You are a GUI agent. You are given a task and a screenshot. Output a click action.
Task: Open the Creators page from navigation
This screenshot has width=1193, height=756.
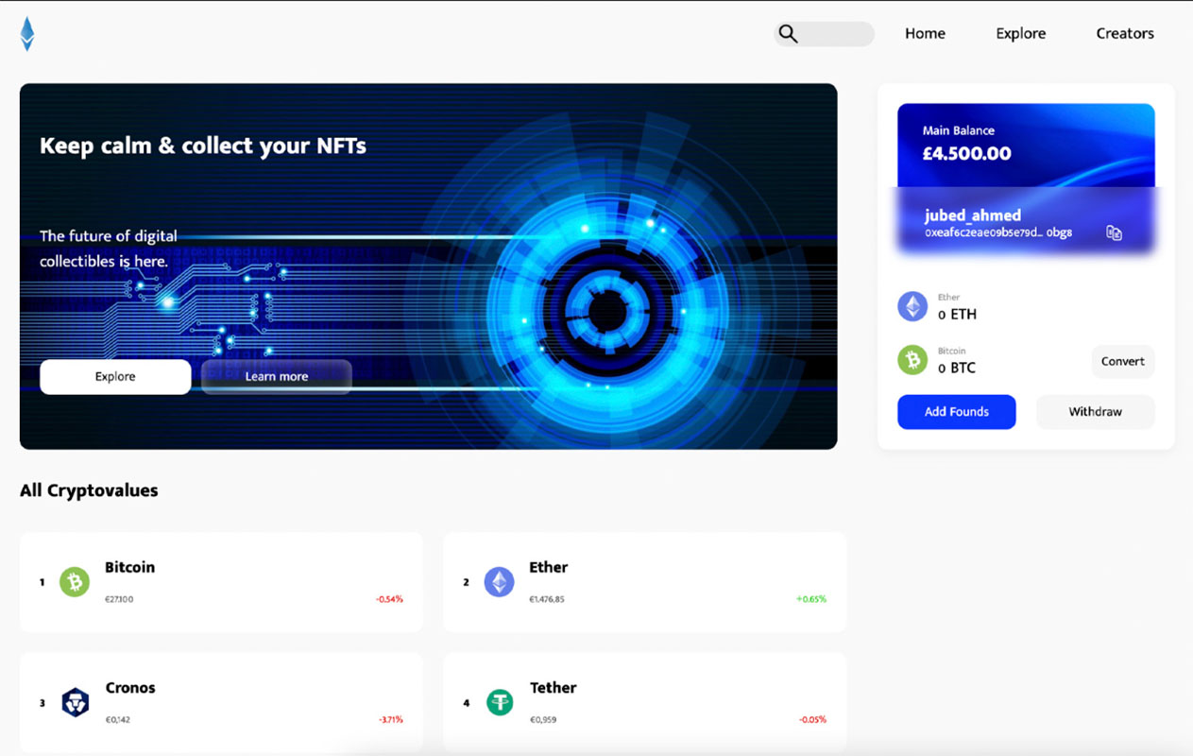coord(1124,34)
